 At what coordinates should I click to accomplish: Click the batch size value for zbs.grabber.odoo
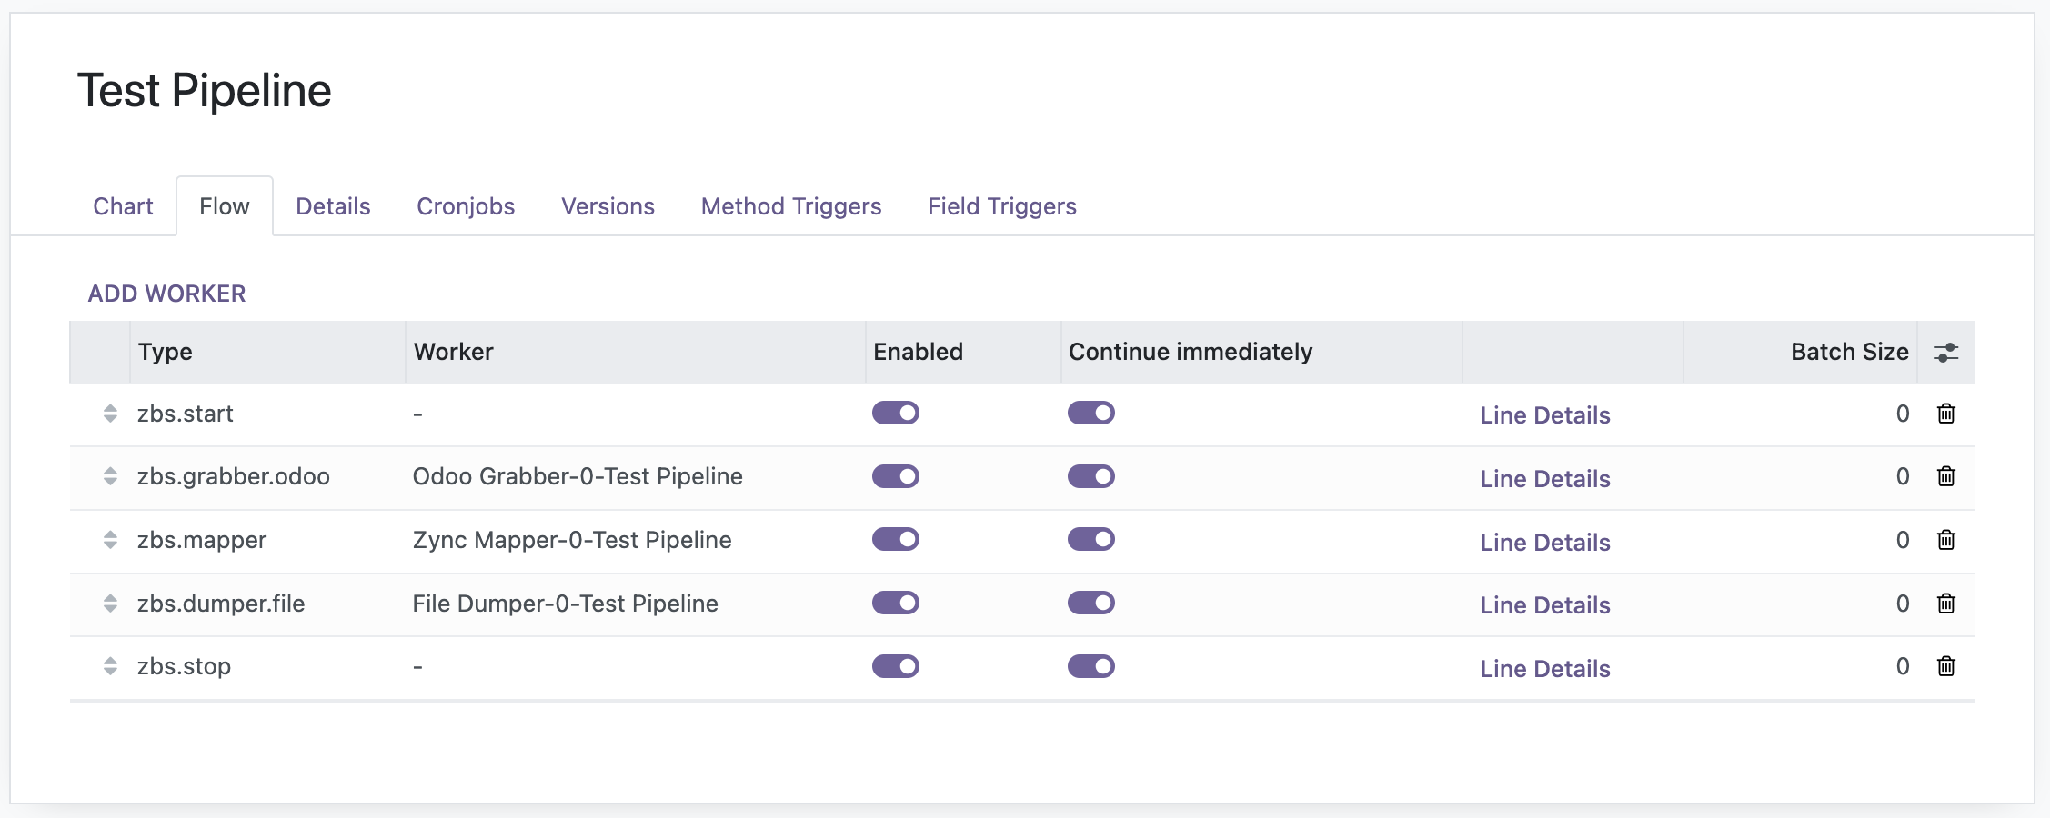[1902, 476]
